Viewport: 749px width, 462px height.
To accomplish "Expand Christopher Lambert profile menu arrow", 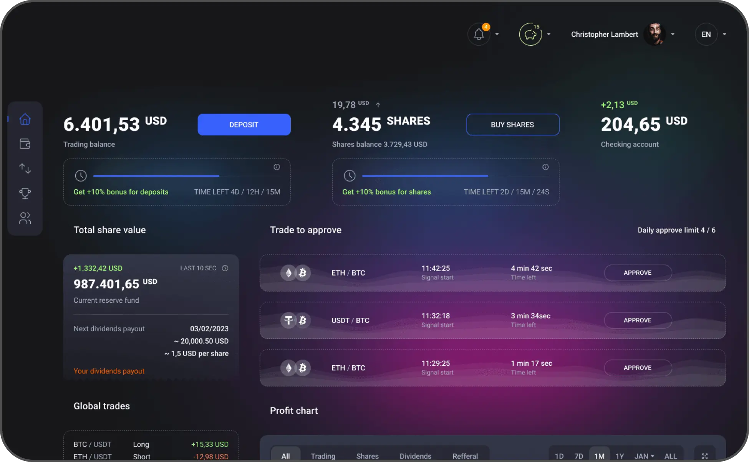I will pos(673,35).
